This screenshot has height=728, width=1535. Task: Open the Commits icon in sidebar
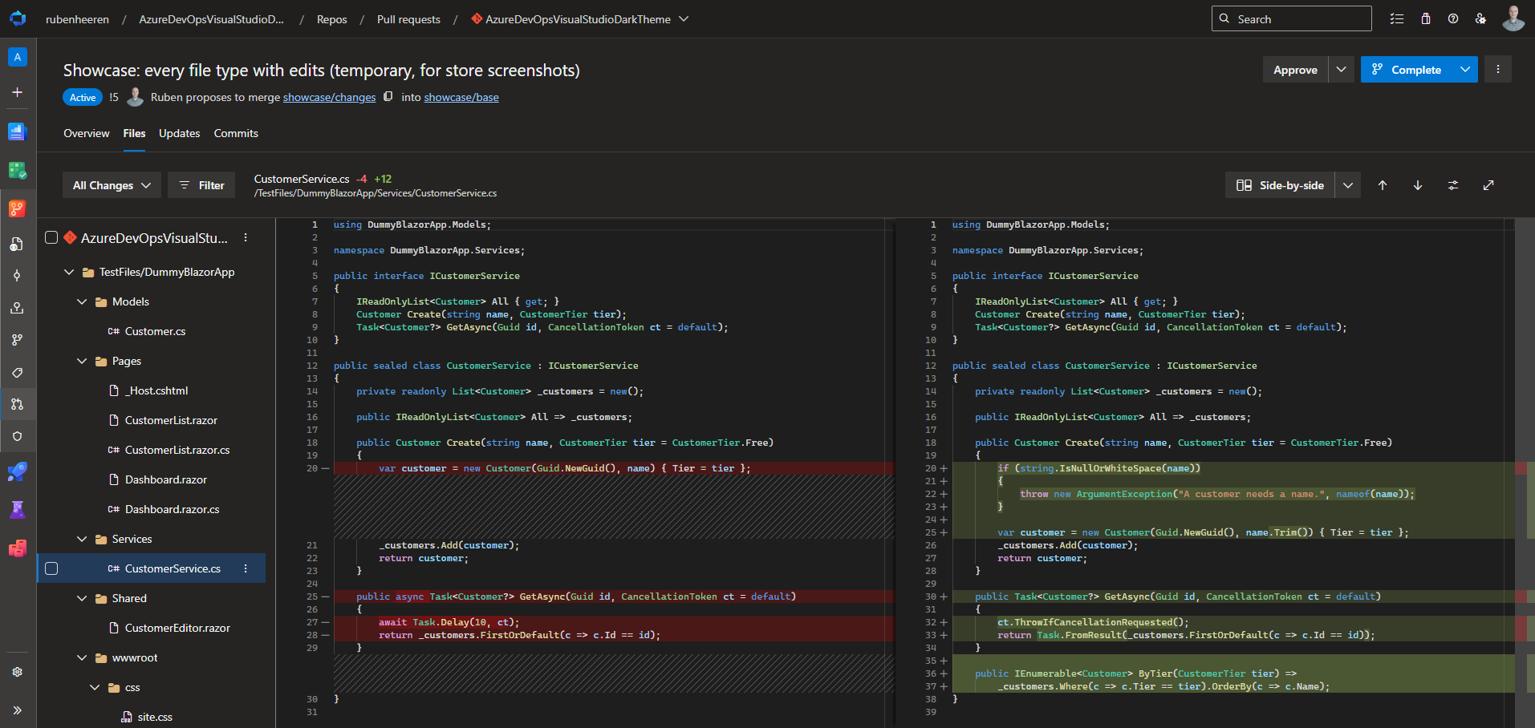point(18,276)
